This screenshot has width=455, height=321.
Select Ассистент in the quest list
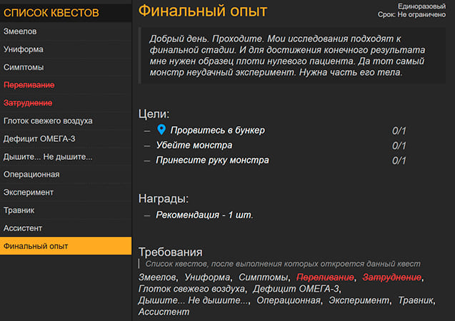[x=23, y=228]
